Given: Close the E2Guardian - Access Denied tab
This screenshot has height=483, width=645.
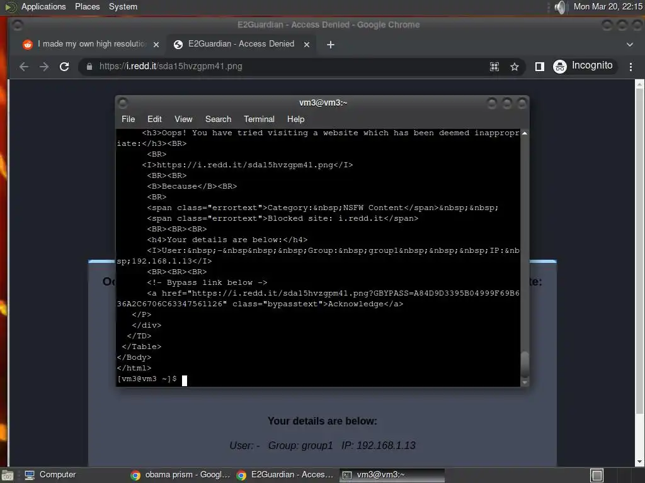Looking at the screenshot, I should (307, 45).
